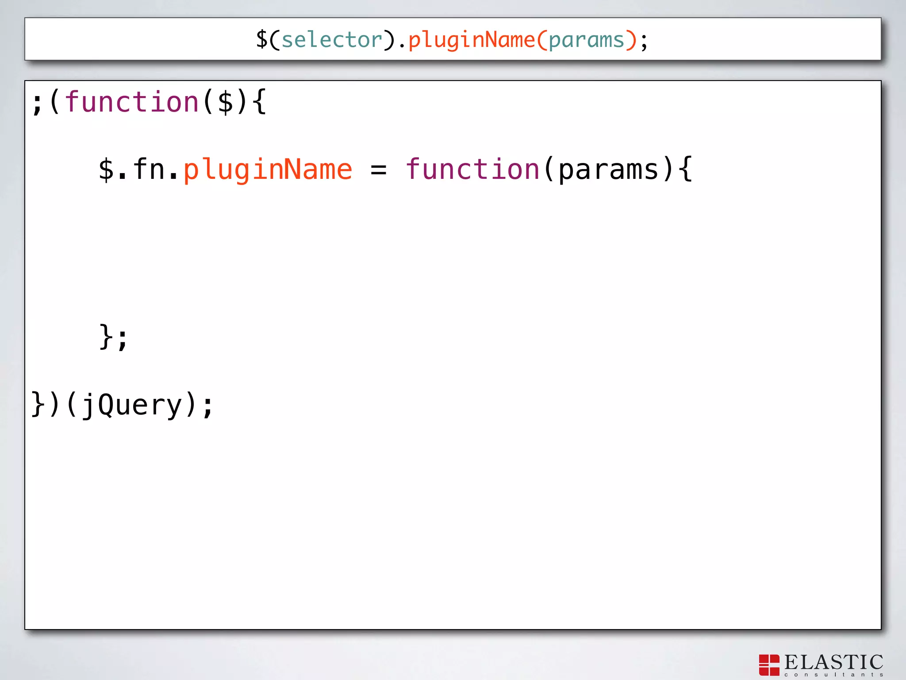The image size is (906, 680).
Task: Click the Elastic consultants logo
Action: 821,665
